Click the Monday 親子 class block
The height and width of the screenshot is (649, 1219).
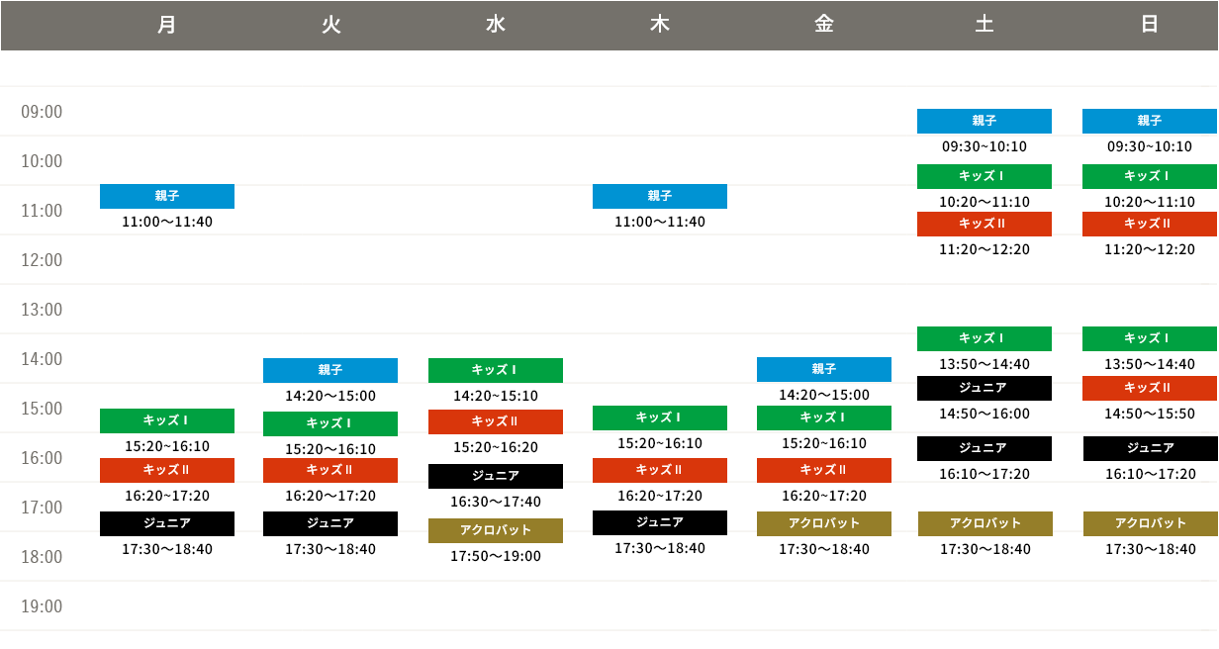[x=166, y=196]
